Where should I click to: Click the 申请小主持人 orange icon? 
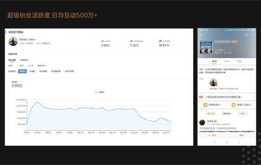pyautogui.click(x=234, y=105)
